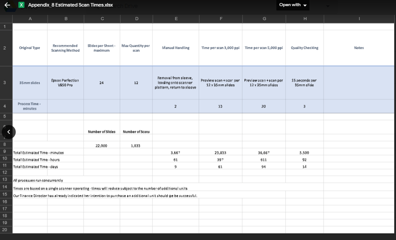Click the '15 seconds per 35mm slide' cell
Viewport: 396px width, 240px height.
click(x=304, y=83)
